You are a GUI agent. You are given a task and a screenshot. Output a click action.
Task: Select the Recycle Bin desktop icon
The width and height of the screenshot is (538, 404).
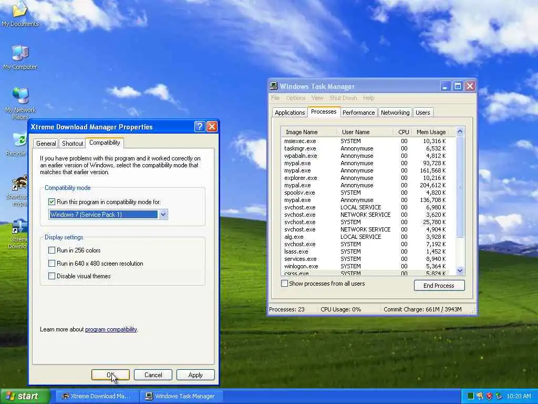pos(17,144)
